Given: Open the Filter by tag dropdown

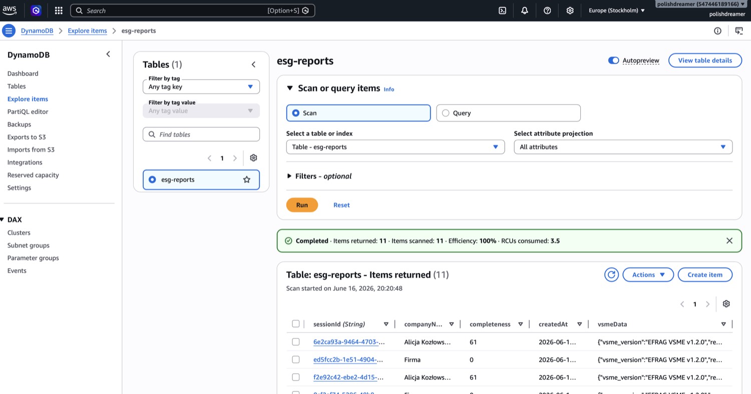Looking at the screenshot, I should click(x=201, y=86).
